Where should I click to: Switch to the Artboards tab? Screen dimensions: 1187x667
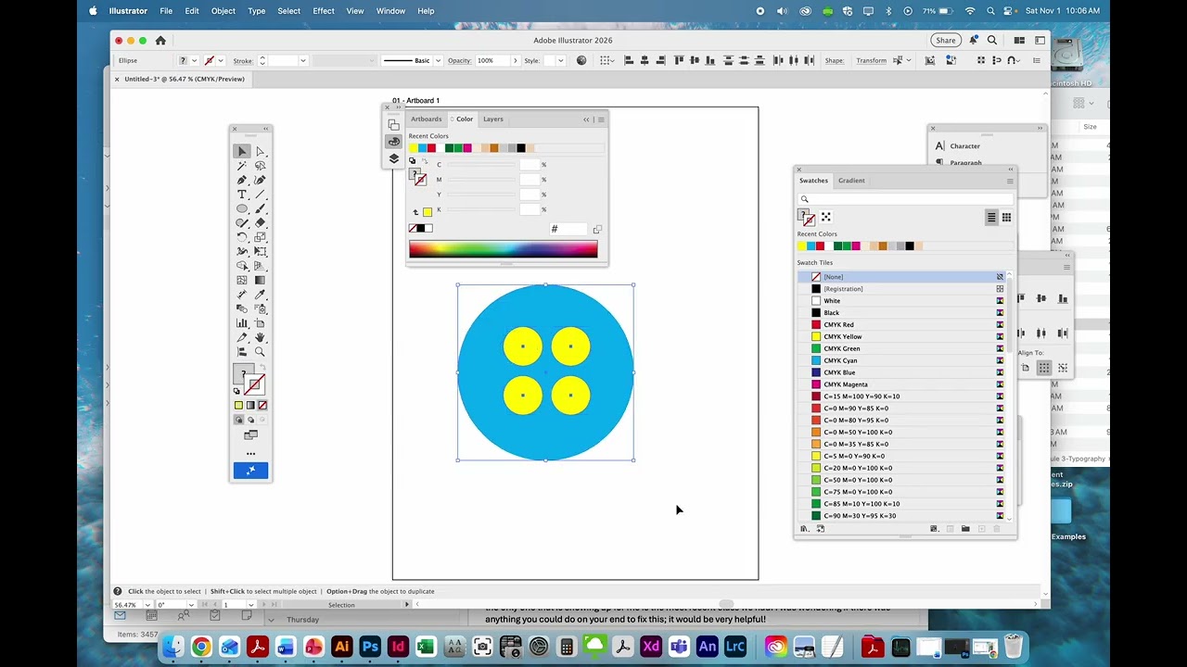(427, 120)
